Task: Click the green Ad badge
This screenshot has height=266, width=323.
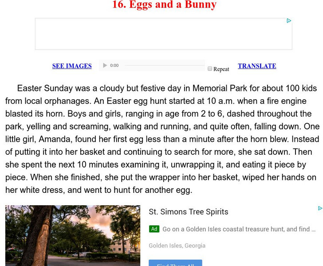Action: pos(154,229)
